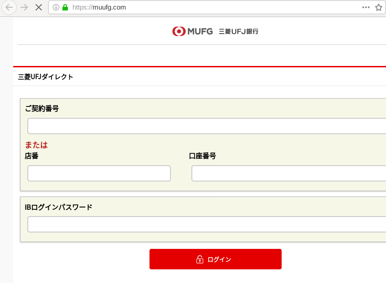Open site information via the circled i icon

[x=56, y=7]
